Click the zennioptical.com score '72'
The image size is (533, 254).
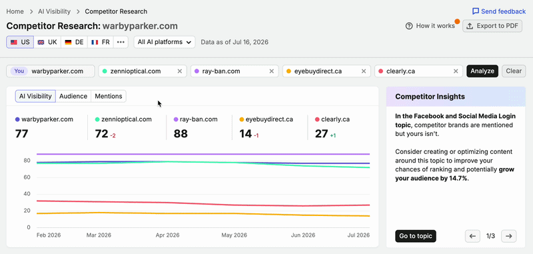(x=101, y=133)
